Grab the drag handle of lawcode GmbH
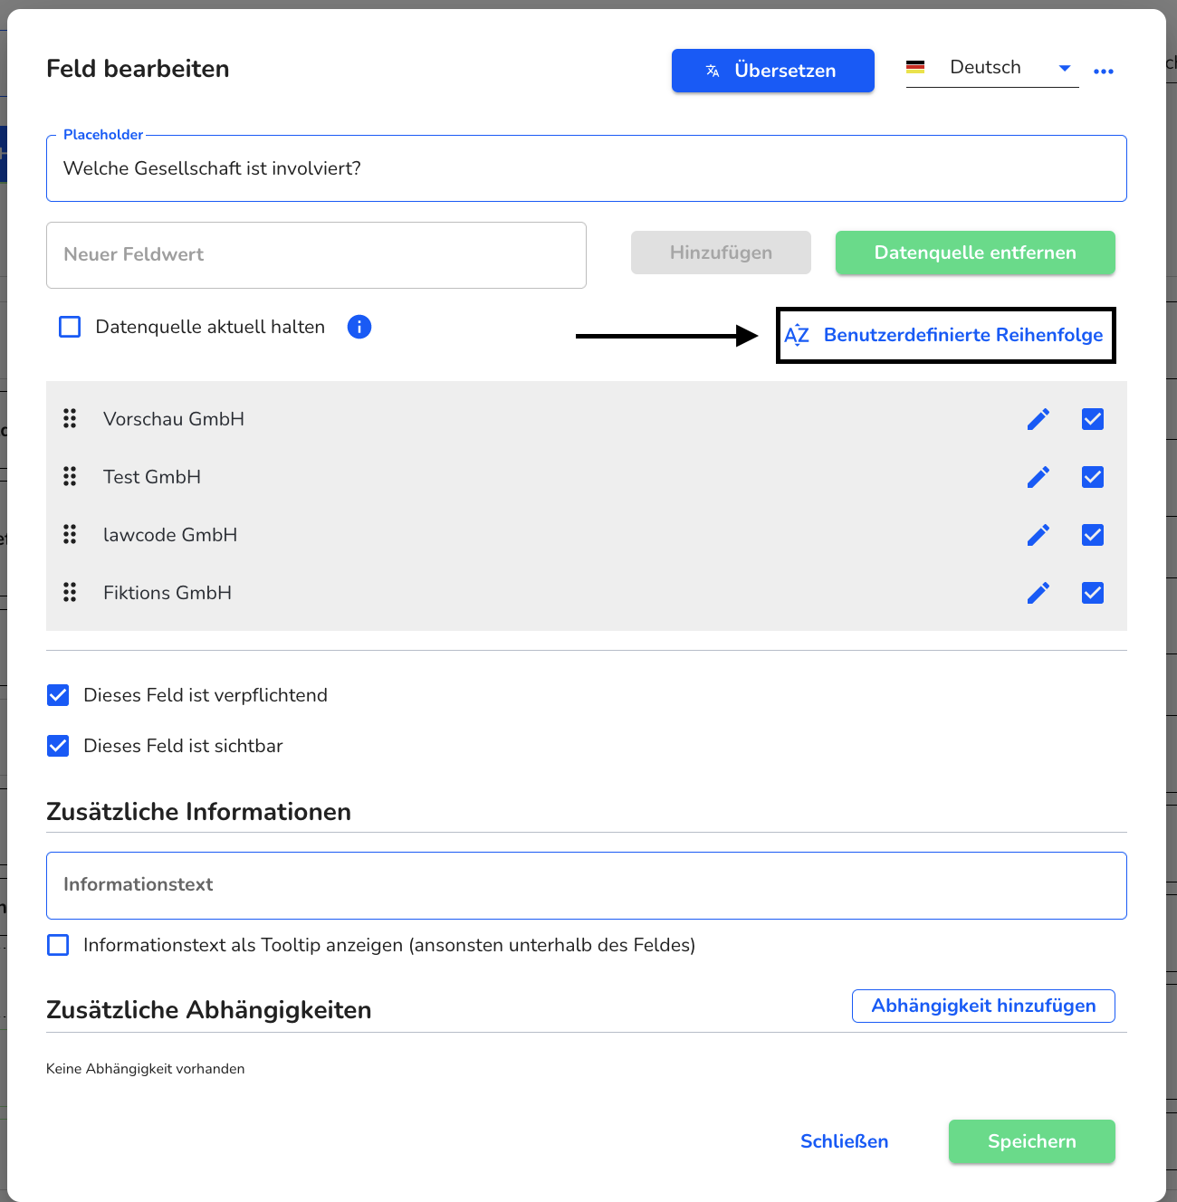The image size is (1177, 1202). (70, 534)
